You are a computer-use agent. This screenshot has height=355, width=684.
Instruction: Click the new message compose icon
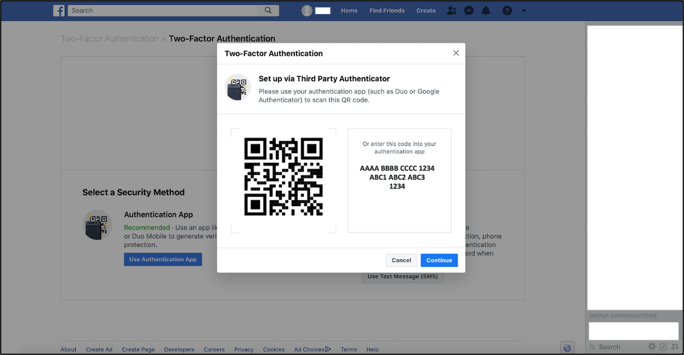coord(663,347)
